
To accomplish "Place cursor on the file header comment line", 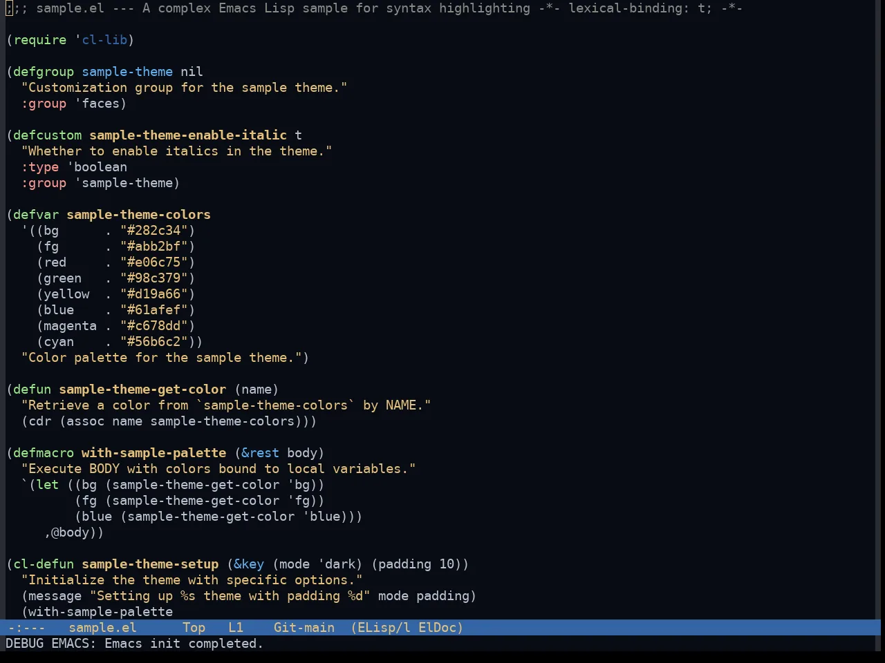I will pyautogui.click(x=374, y=8).
